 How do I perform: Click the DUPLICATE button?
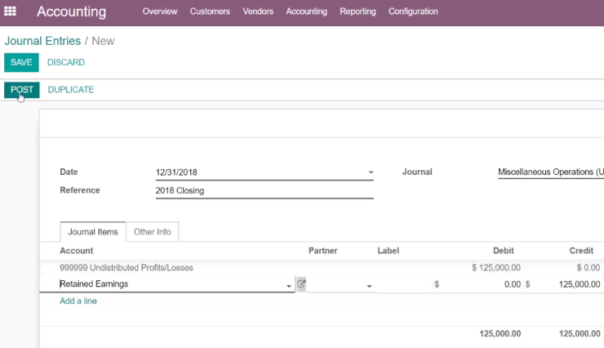71,90
